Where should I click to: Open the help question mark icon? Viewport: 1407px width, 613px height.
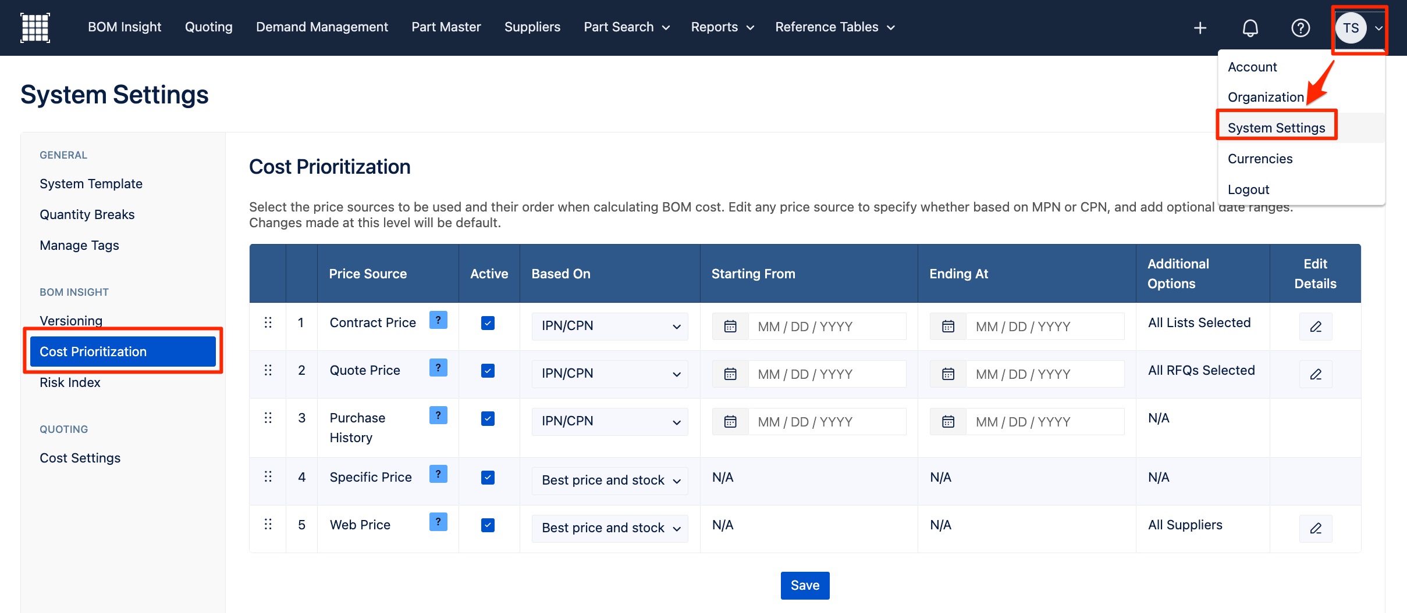click(x=1301, y=28)
